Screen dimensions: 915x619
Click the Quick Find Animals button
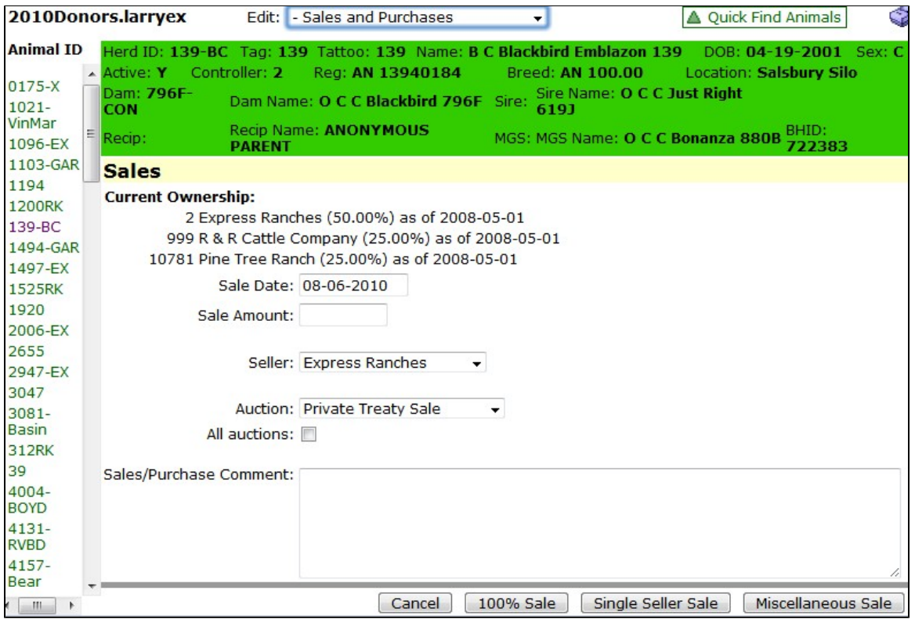coord(765,17)
